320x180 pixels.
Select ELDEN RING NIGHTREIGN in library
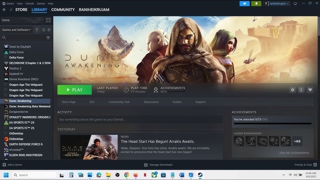coord(26,155)
